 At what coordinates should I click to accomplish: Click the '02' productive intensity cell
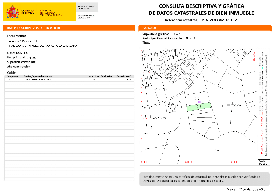(94, 80)
